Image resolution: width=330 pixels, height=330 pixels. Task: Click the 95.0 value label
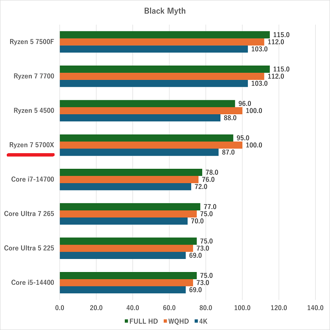[243, 138]
